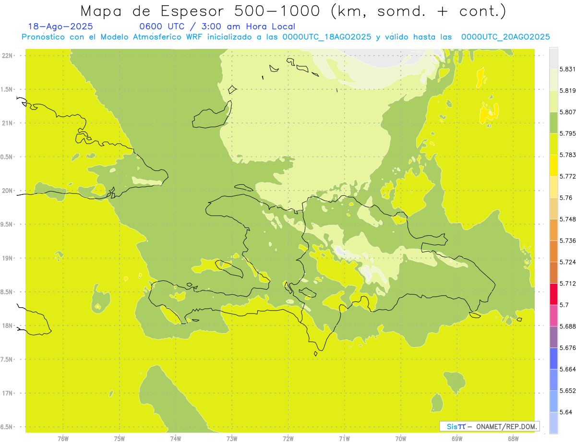Click the latitude label 18N

coord(7,326)
